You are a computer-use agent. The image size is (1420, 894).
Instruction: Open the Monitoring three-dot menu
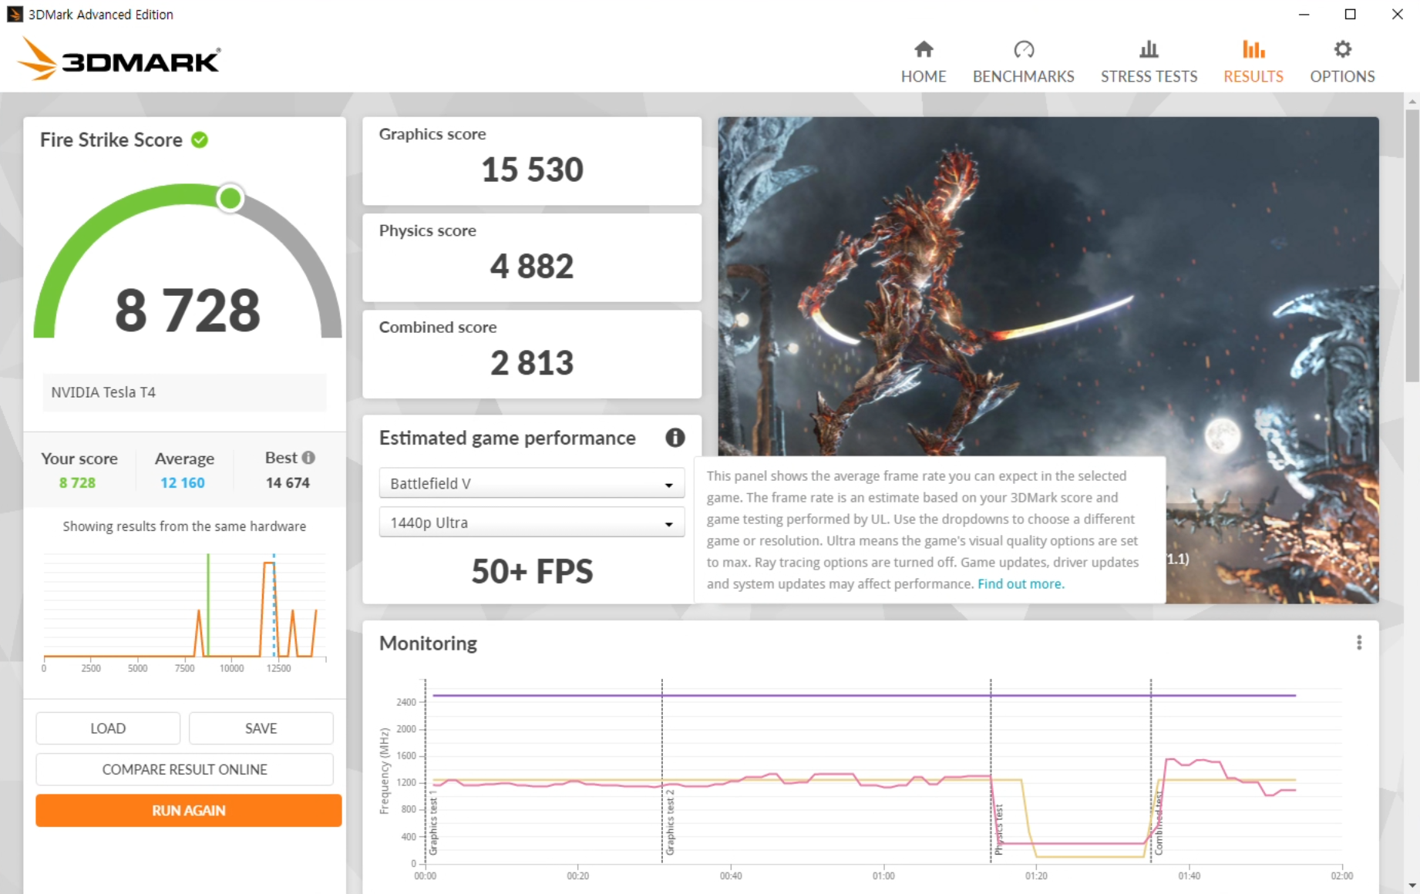[x=1359, y=643]
